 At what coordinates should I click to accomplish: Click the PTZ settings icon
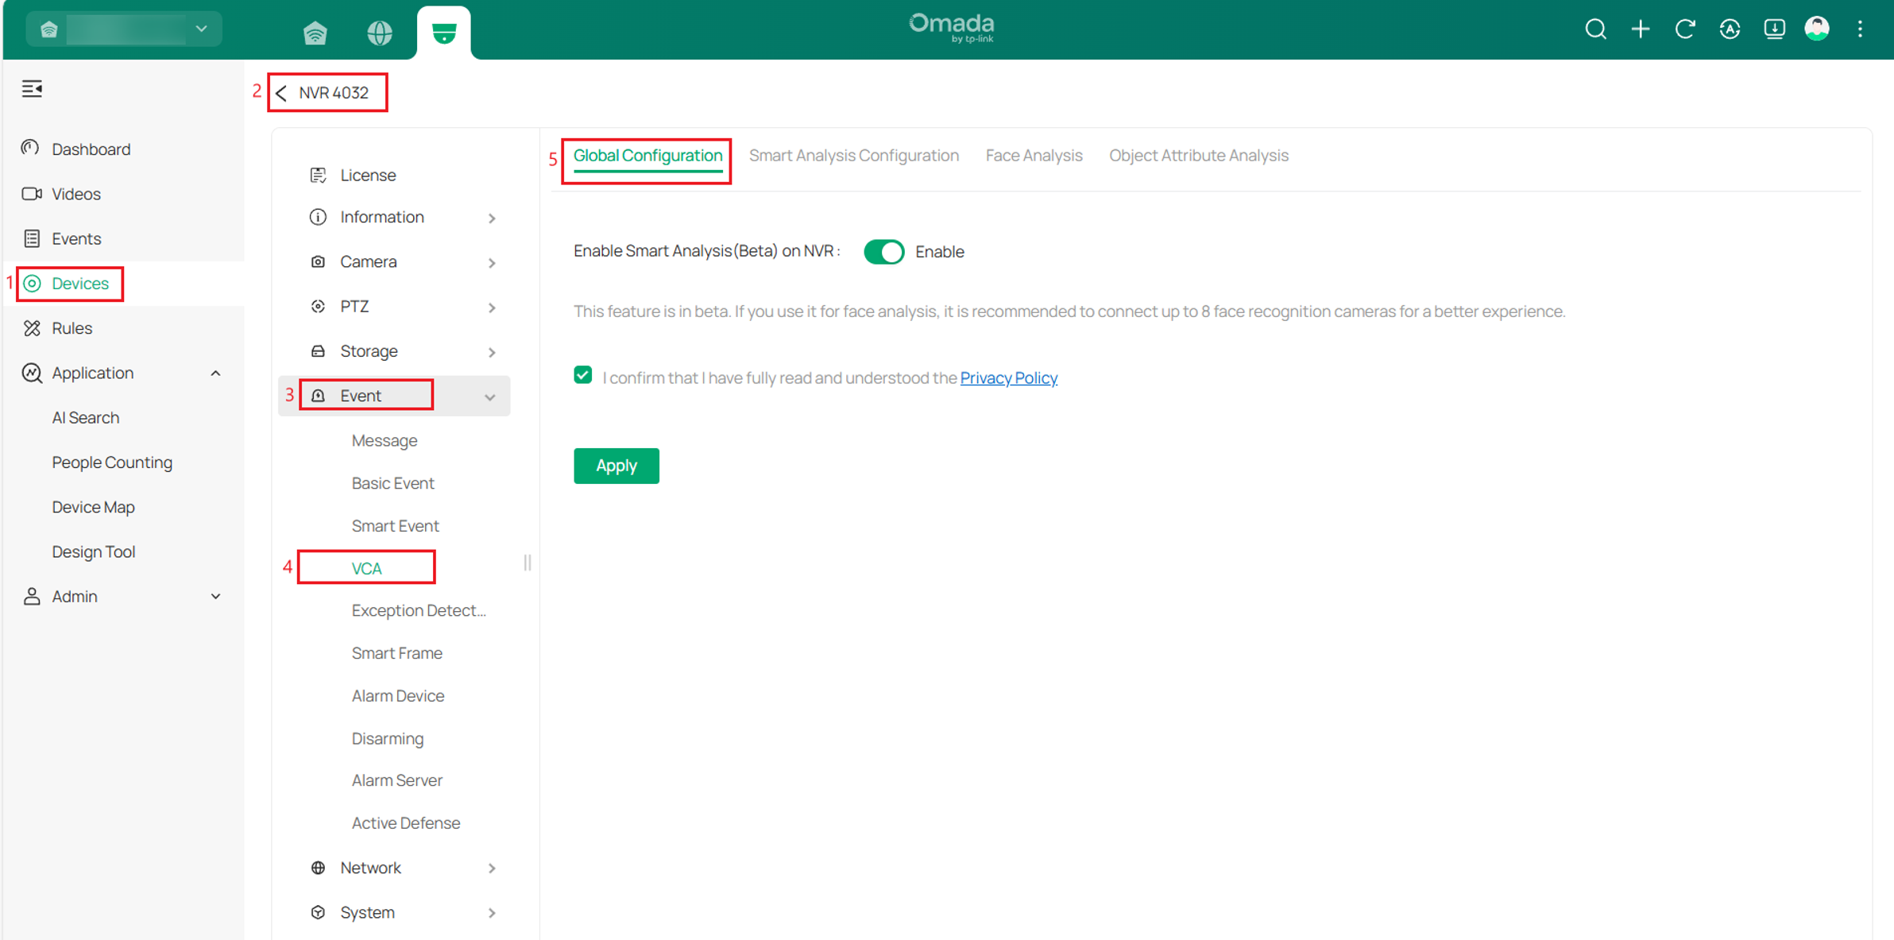coord(318,306)
